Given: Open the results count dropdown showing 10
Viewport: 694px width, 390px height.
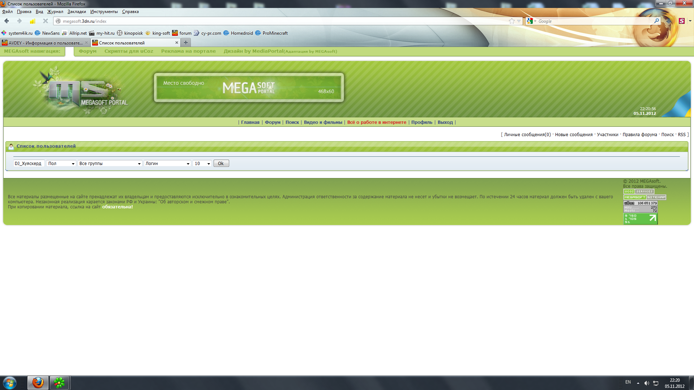Looking at the screenshot, I should 202,164.
